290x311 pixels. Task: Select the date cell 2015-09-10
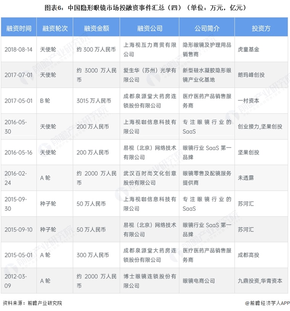click(x=18, y=229)
